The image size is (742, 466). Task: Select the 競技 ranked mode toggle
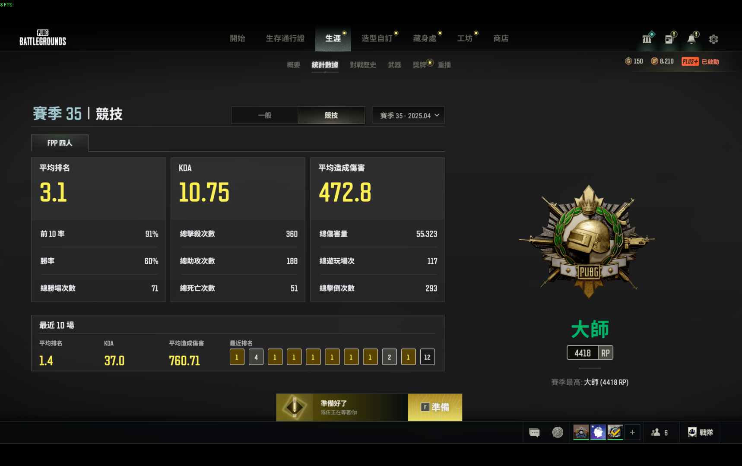[331, 115]
